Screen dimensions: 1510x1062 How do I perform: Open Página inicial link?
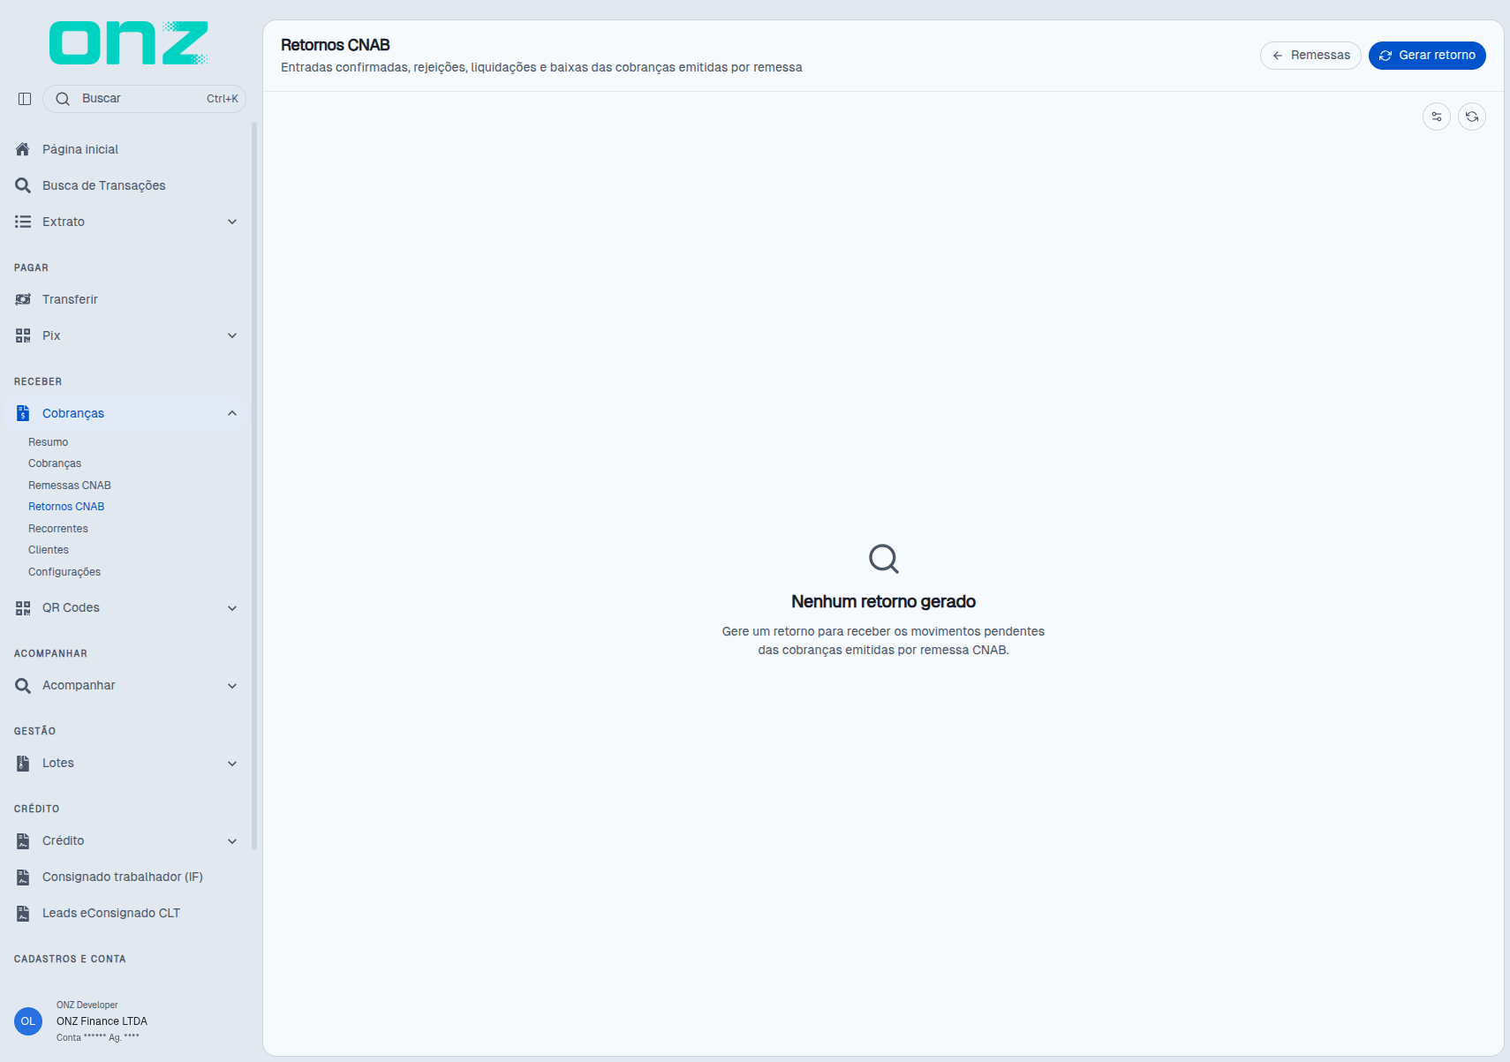tap(80, 149)
